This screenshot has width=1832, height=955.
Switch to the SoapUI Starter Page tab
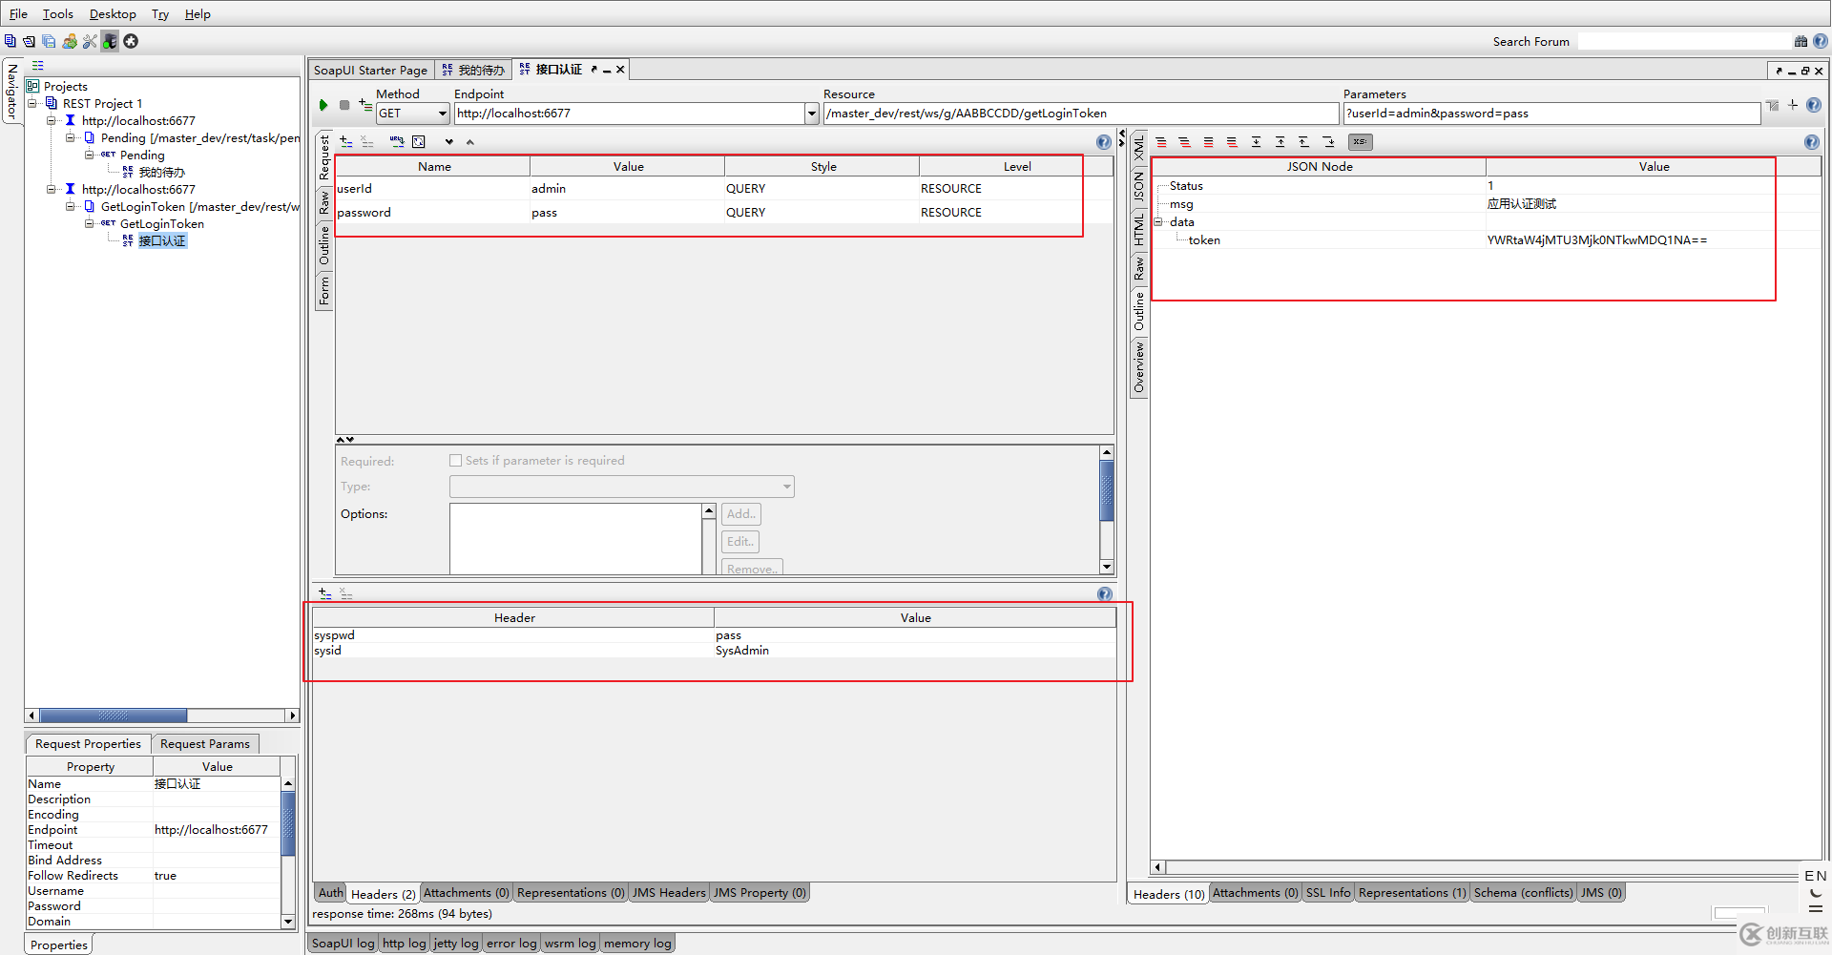click(371, 70)
